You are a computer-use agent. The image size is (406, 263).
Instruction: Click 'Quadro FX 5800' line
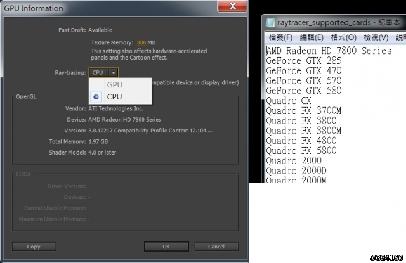click(301, 150)
